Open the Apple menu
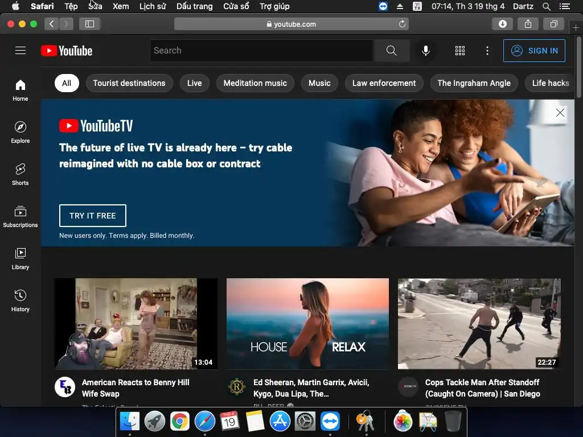583x437 pixels. pos(15,6)
